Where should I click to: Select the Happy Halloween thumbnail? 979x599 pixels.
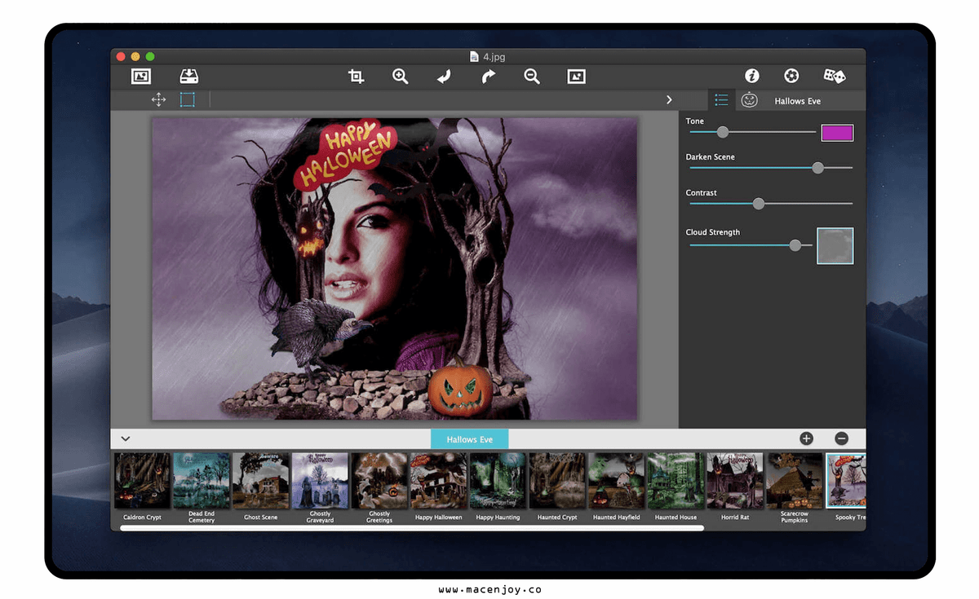tap(439, 481)
